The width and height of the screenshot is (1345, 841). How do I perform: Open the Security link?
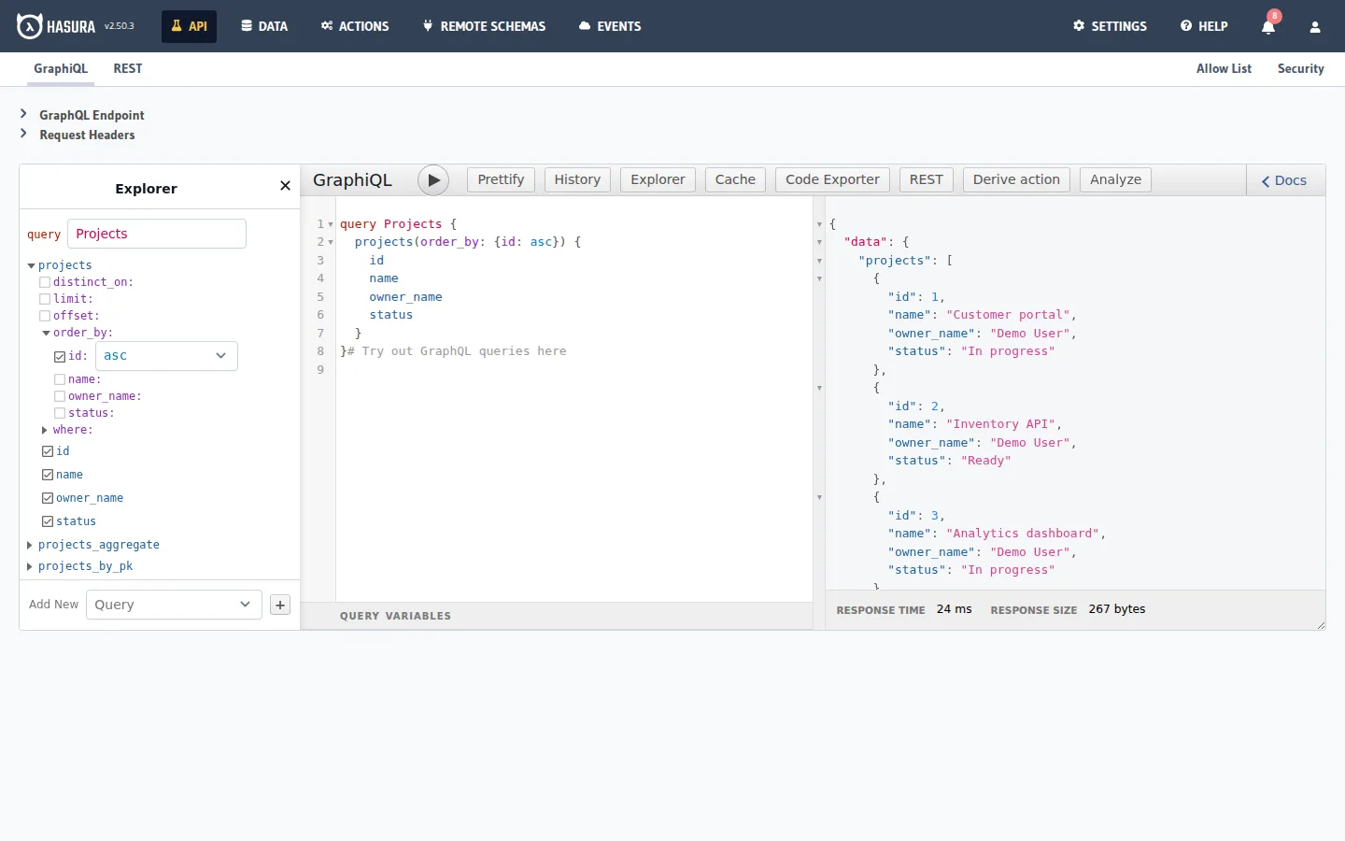coord(1300,68)
